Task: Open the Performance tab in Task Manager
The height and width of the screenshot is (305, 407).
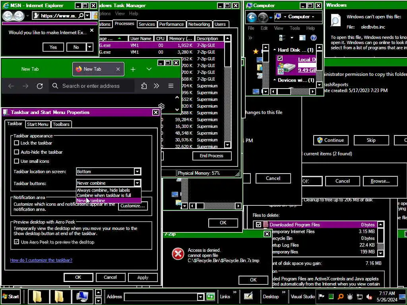Action: click(x=171, y=24)
